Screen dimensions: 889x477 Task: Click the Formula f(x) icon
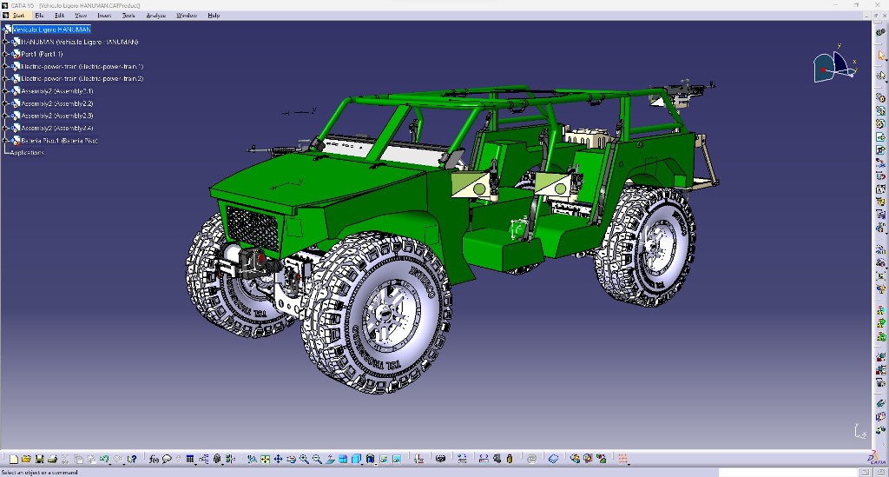tap(154, 459)
